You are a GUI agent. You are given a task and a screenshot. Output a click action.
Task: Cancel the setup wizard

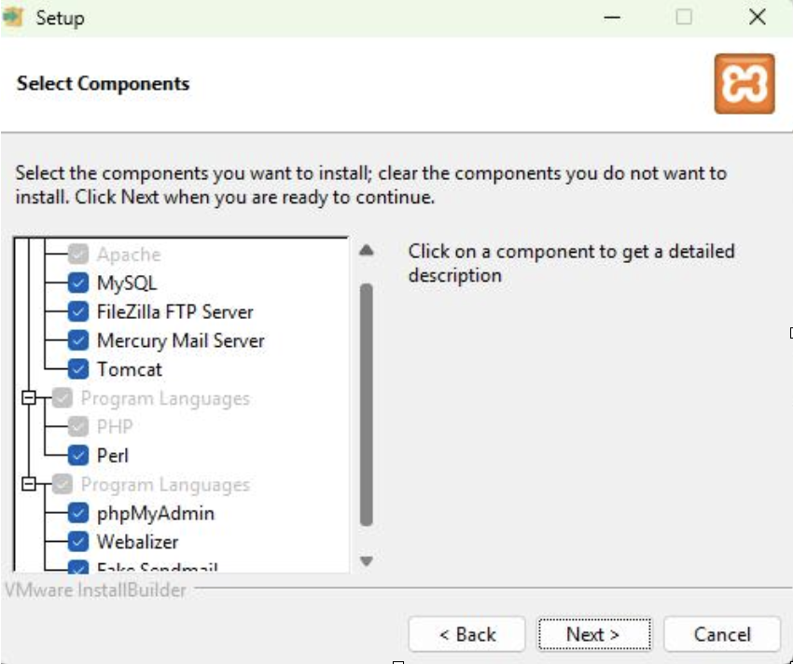722,635
